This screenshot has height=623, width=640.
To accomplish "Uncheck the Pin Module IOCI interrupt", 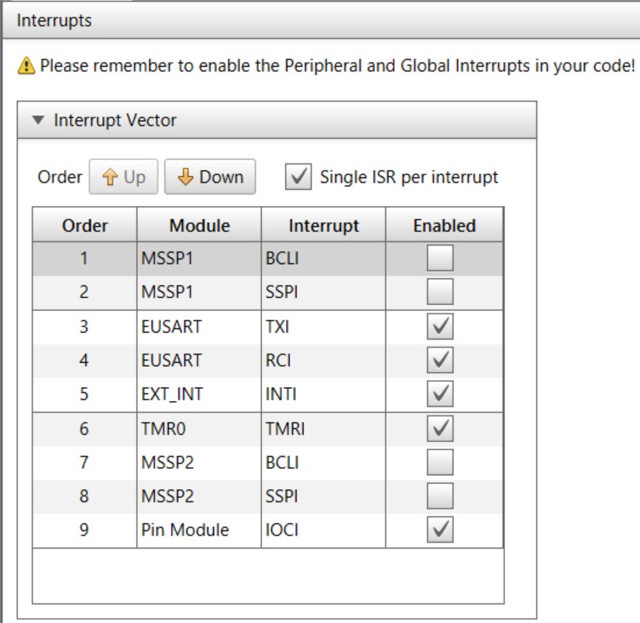I will 440,531.
